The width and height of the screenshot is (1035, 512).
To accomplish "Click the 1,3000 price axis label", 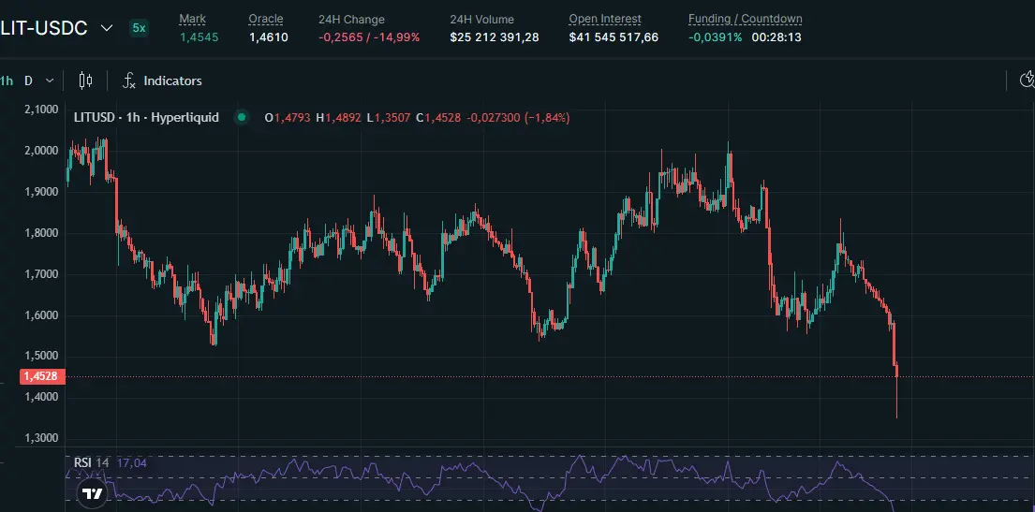I will coord(41,438).
